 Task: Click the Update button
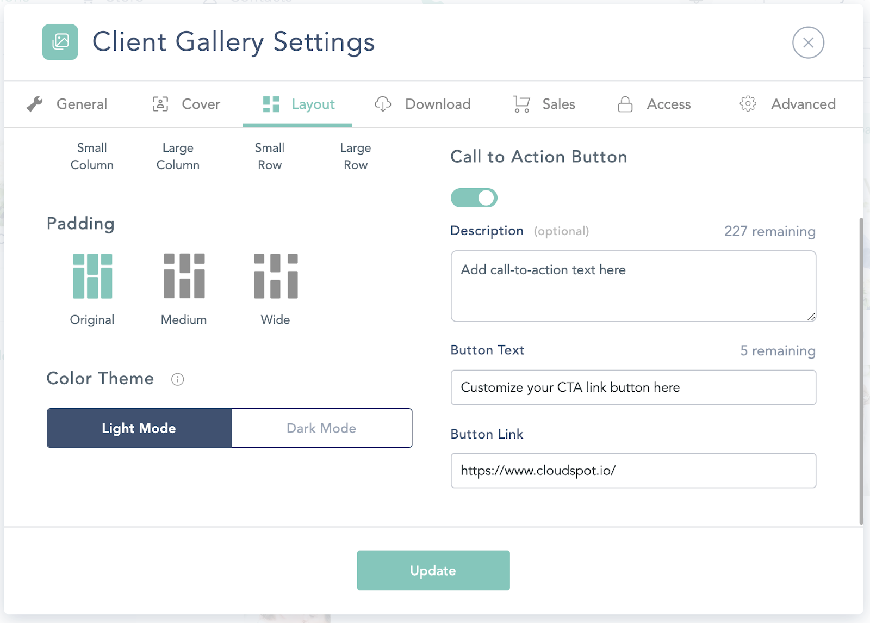(433, 570)
